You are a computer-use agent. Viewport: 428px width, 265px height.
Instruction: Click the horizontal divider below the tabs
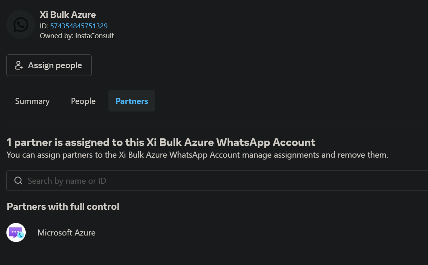pos(217,121)
